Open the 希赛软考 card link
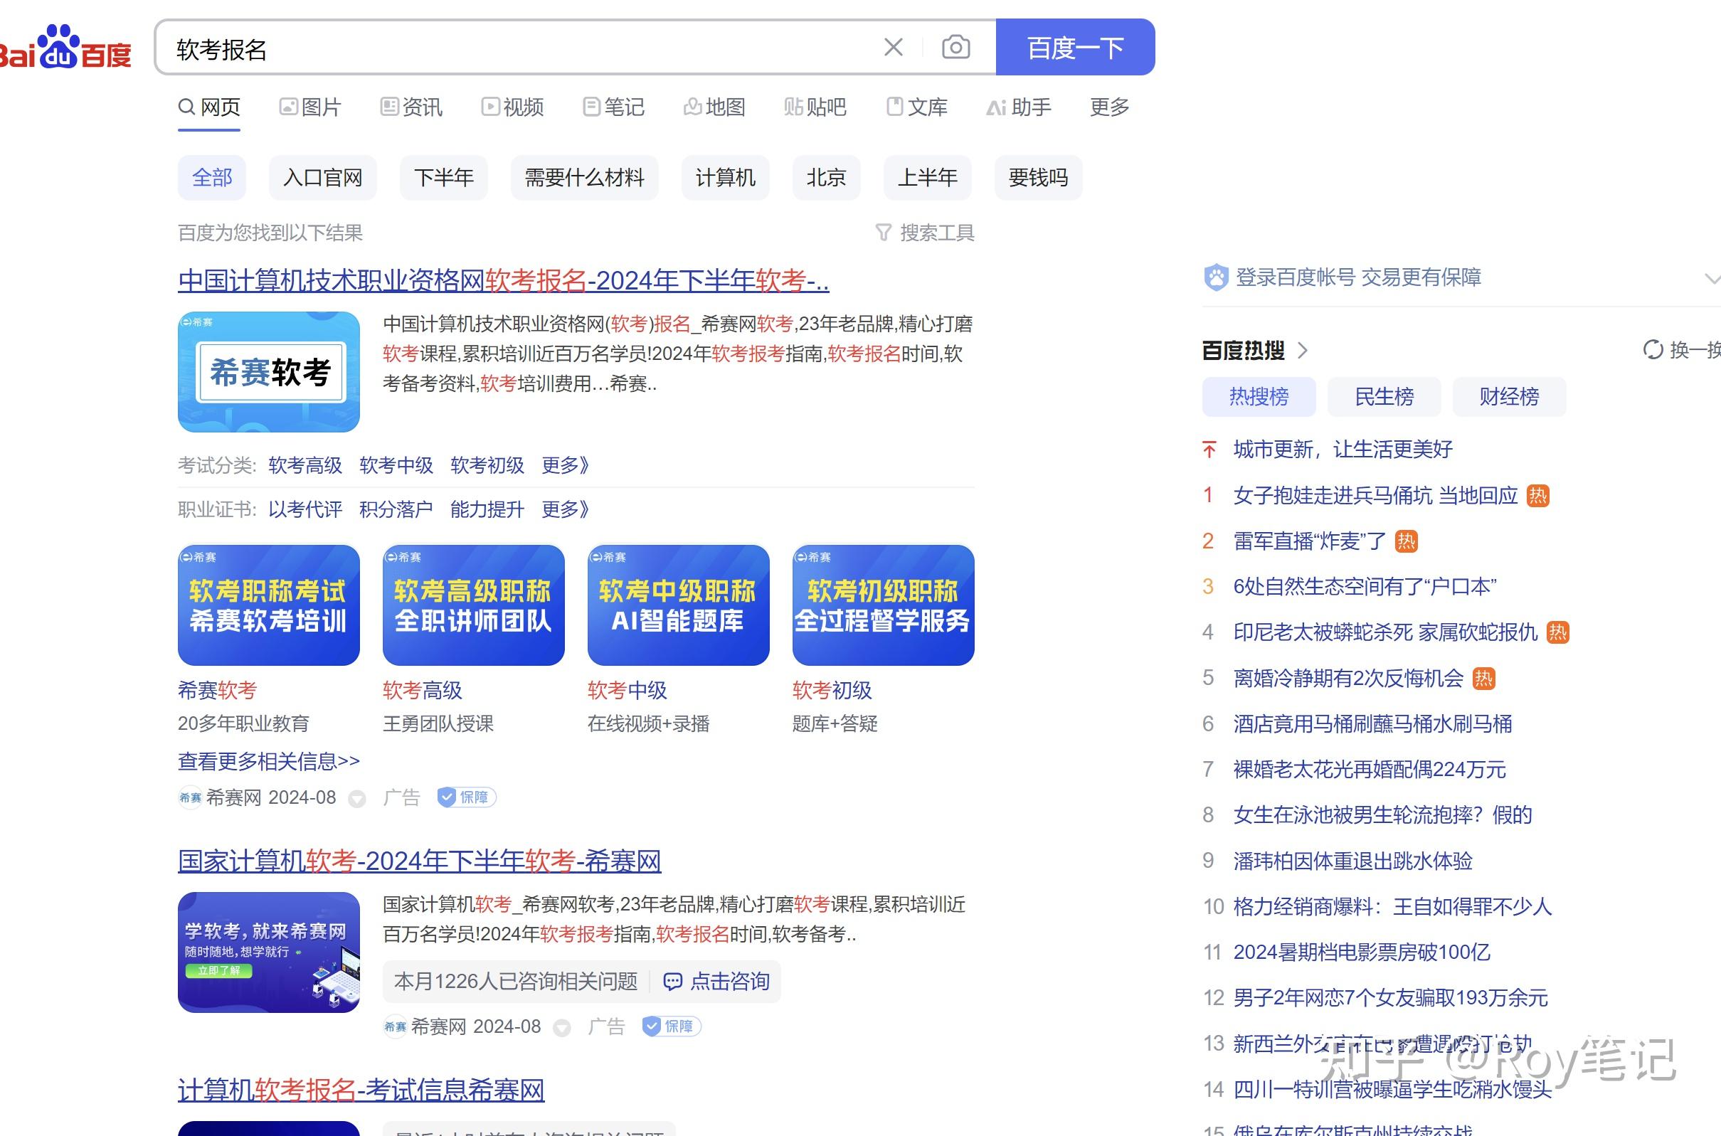 click(218, 690)
